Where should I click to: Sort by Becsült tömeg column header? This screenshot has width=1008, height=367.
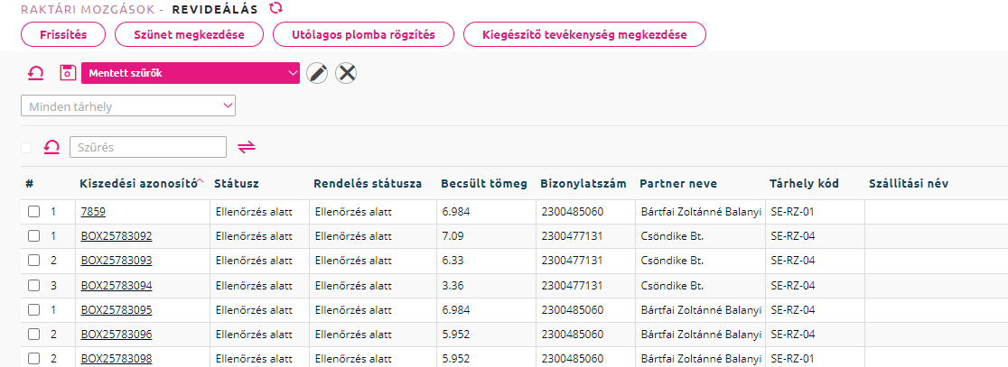[483, 184]
